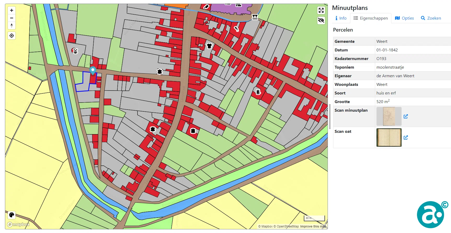The width and height of the screenshot is (451, 233).
Task: Click the Mapbox logo
Action: 18,224
